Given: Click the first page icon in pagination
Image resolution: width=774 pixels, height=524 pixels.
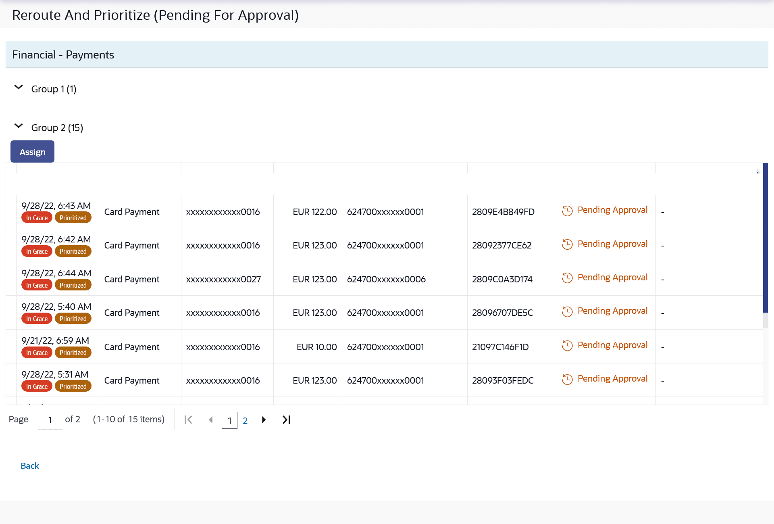Looking at the screenshot, I should coord(188,420).
